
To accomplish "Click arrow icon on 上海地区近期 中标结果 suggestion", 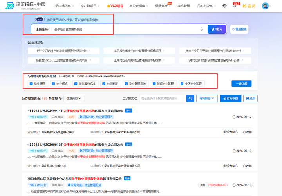I will tap(164, 60).
